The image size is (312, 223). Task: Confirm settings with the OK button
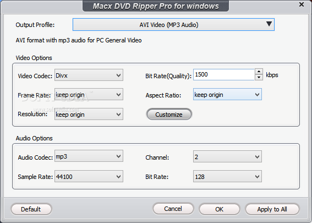tap(219, 209)
